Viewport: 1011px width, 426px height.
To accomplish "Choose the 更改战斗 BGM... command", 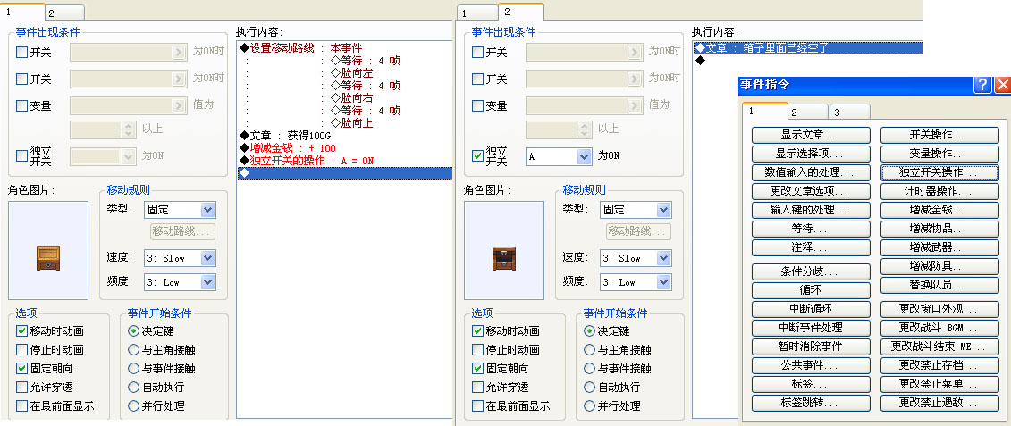I will click(939, 328).
